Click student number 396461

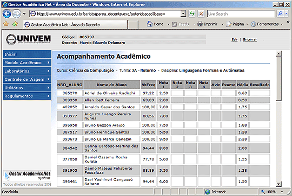tap(70, 181)
